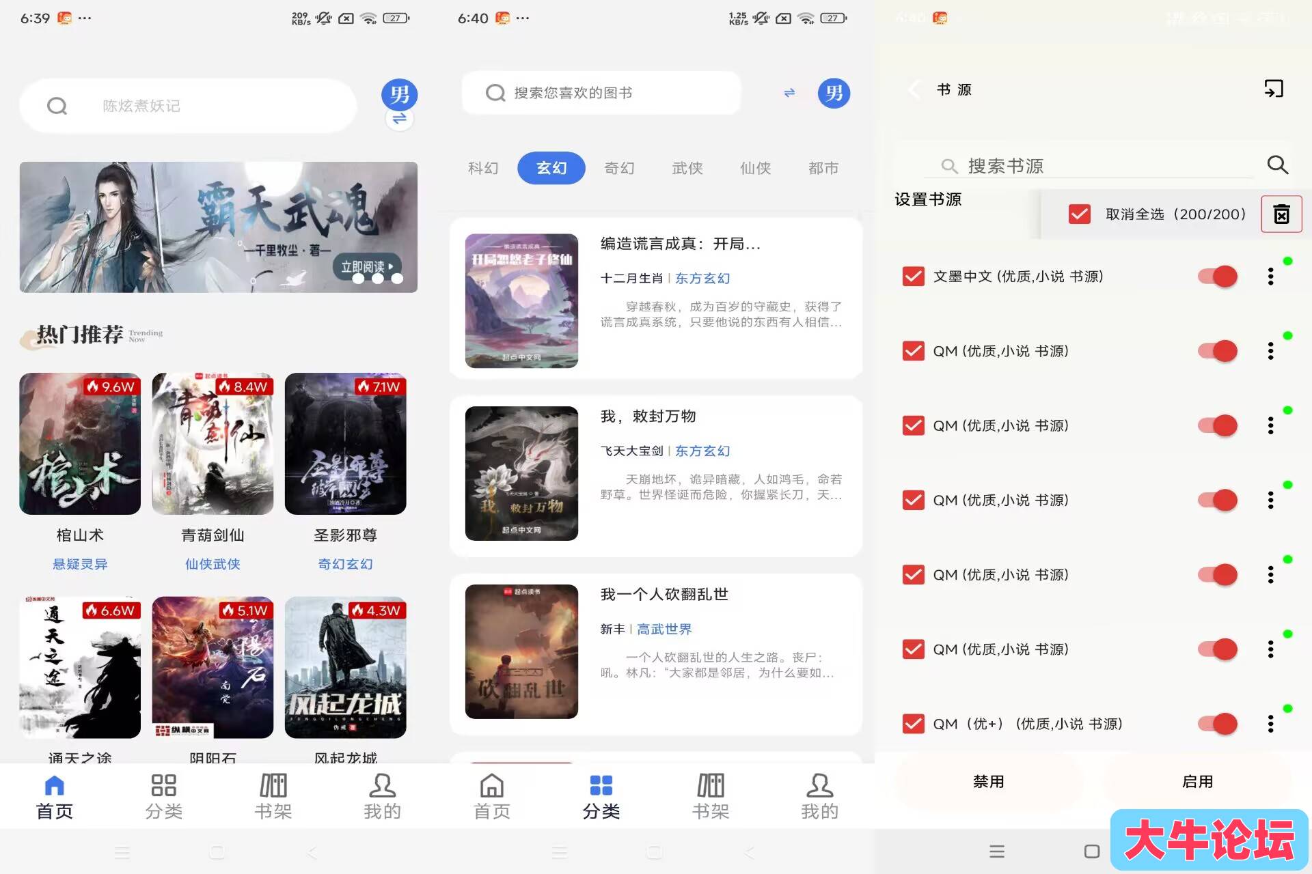The width and height of the screenshot is (1312, 874).
Task: Open the 阴阳石 book cover
Action: [213, 668]
